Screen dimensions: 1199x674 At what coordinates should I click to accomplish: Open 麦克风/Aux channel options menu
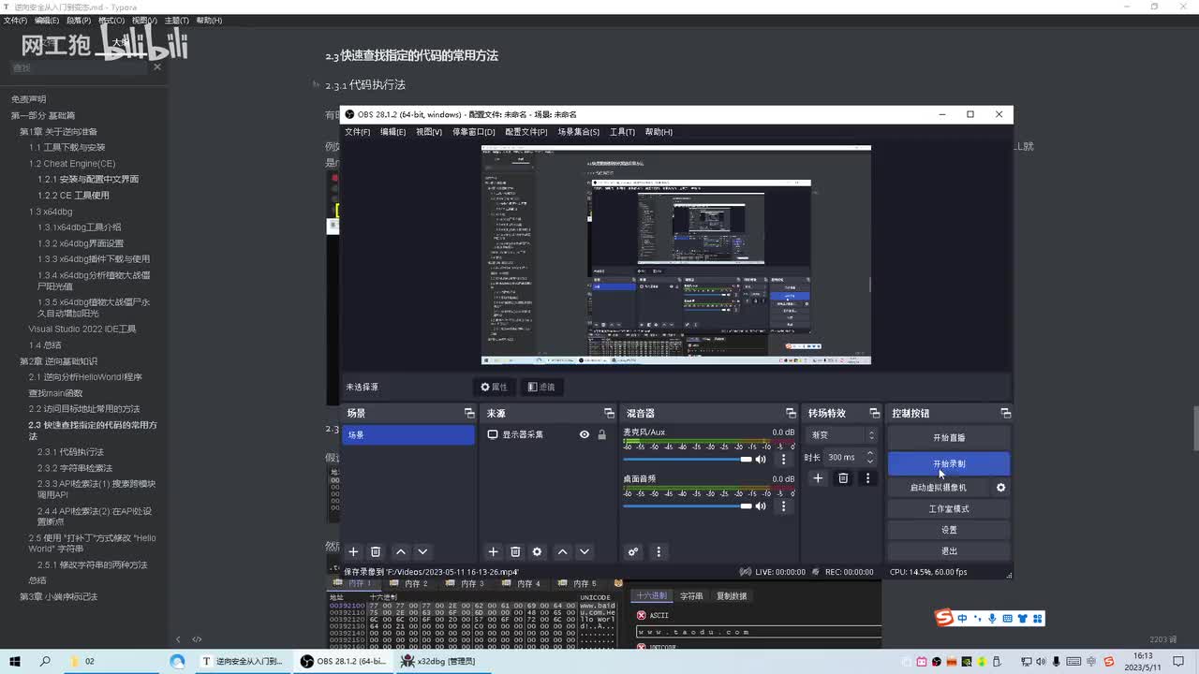click(x=784, y=460)
